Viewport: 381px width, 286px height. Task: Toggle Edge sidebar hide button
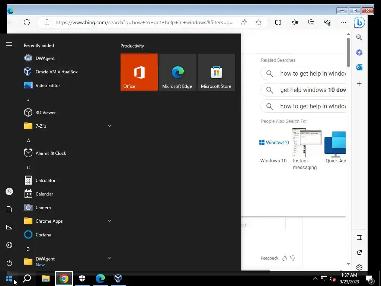coord(359,238)
